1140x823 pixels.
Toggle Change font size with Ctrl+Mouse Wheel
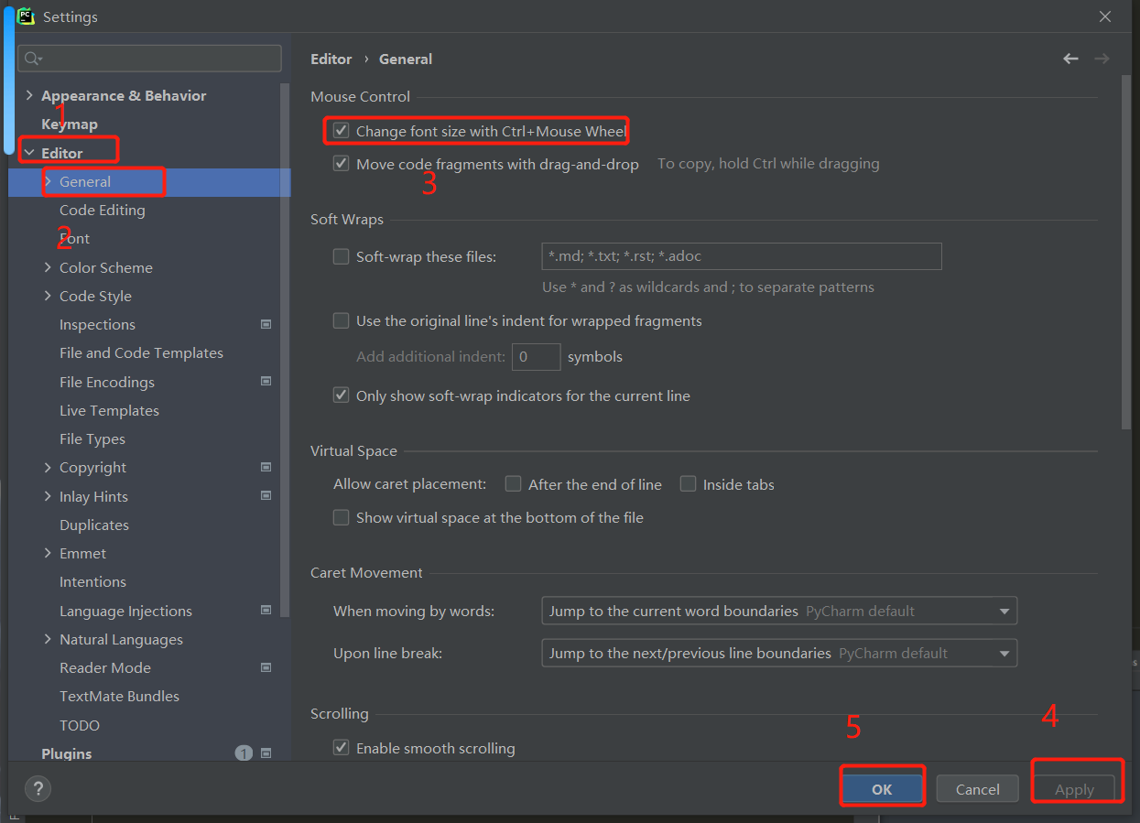342,131
